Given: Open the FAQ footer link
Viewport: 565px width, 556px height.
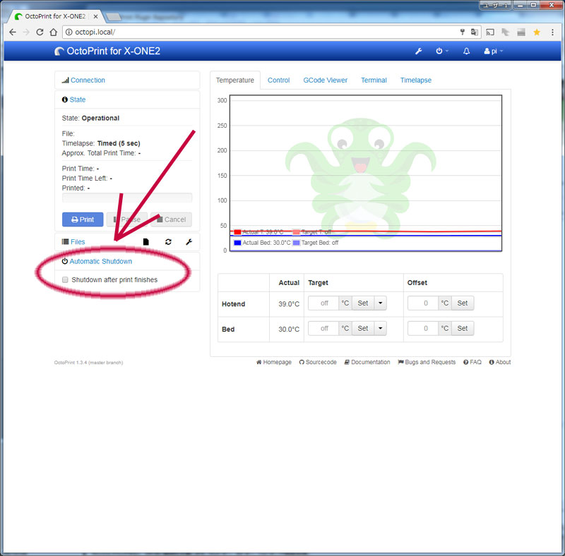Looking at the screenshot, I should coord(472,362).
